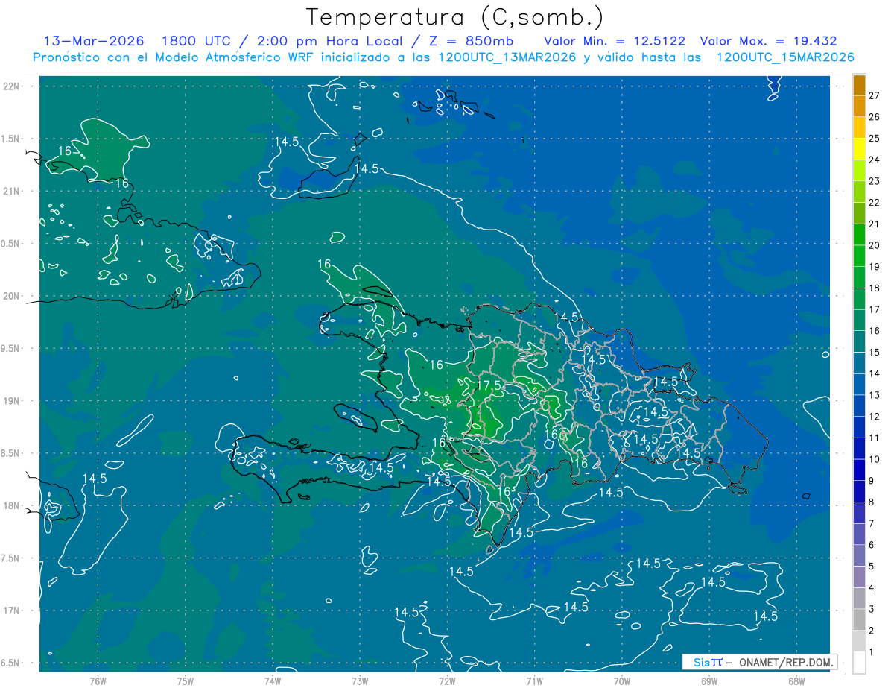Screen dimensions: 894x691
Task: Click color scale label '25'
Action: coord(875,138)
